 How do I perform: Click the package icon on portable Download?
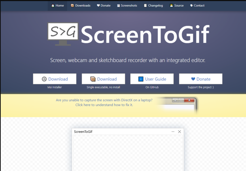click(x=93, y=79)
